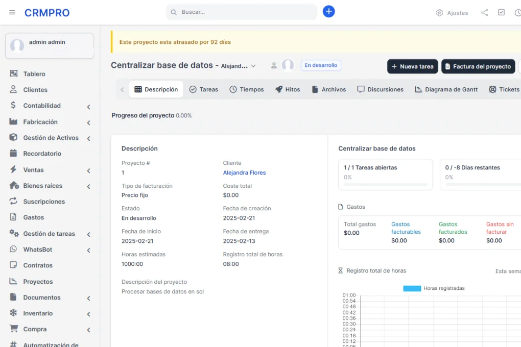
Task: Click the project member avatar
Action: pos(288,65)
